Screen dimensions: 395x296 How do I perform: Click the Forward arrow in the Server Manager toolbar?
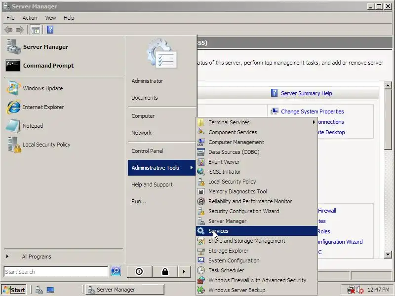pyautogui.click(x=20, y=30)
